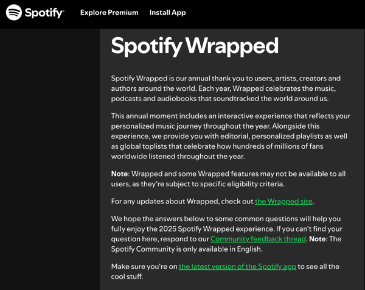Open the Explore Premium nav item
This screenshot has width=365, height=290.
click(x=109, y=13)
